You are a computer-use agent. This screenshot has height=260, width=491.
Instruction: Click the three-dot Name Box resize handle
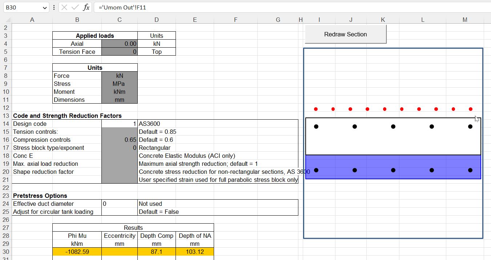[x=54, y=7]
